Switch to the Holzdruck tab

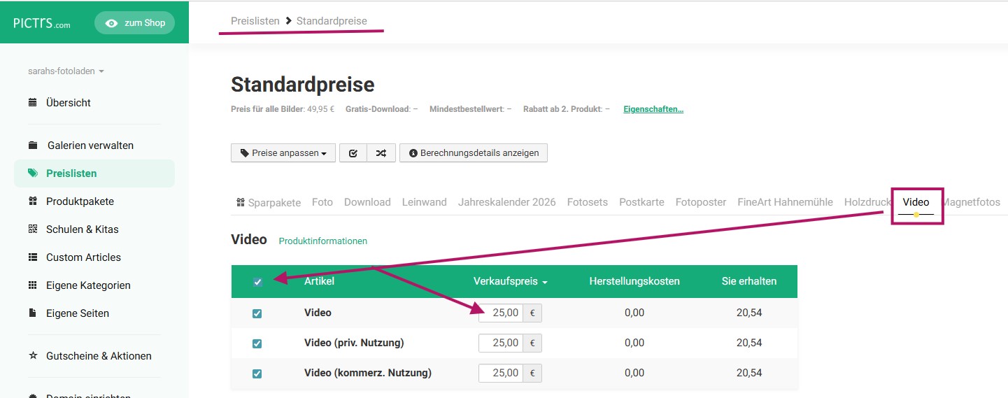coord(867,202)
